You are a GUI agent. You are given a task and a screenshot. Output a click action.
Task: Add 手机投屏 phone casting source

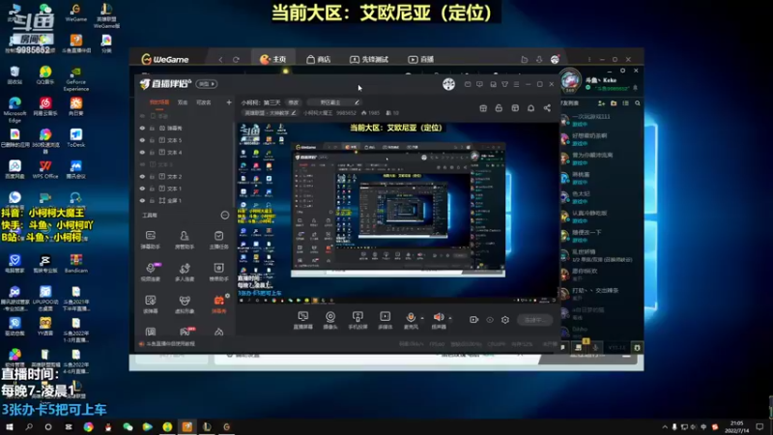click(x=358, y=320)
